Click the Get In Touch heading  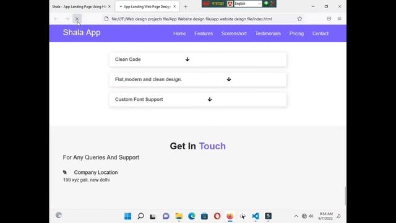(198, 146)
